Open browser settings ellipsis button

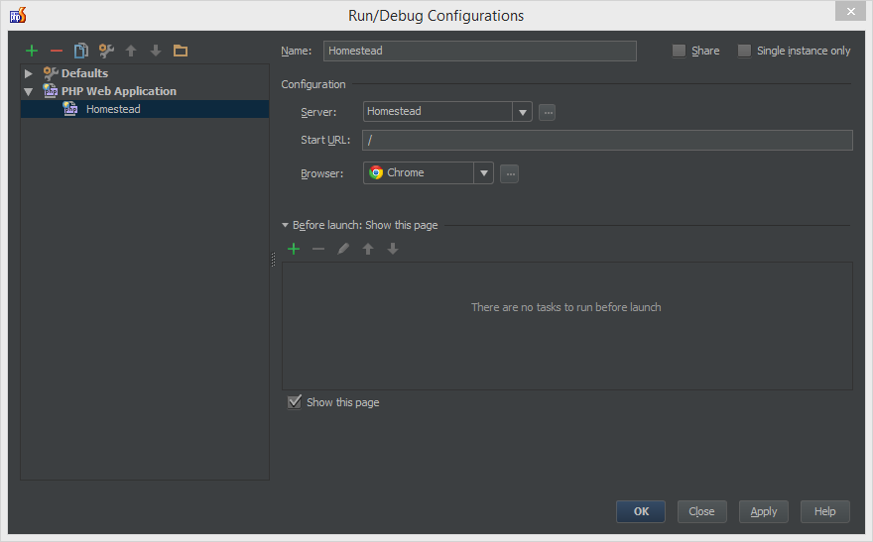[510, 174]
